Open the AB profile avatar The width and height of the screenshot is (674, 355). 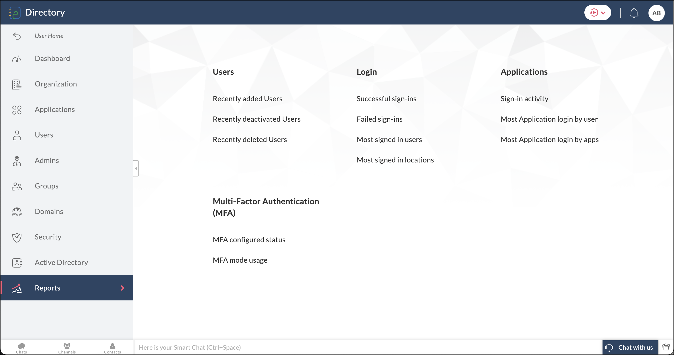656,13
